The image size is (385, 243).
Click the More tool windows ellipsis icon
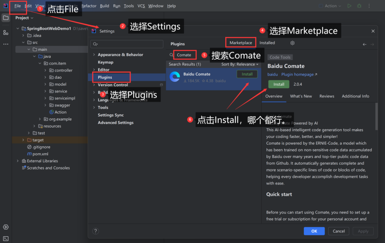[6, 44]
